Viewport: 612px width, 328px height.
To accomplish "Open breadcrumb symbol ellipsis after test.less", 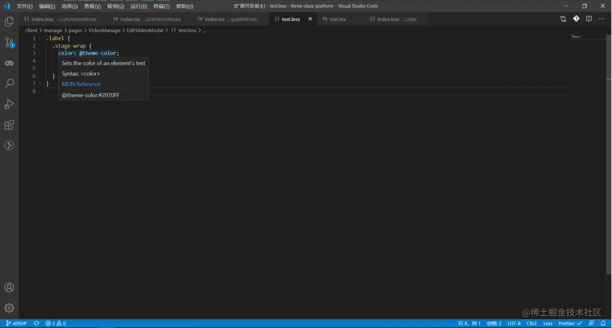I will [x=205, y=31].
